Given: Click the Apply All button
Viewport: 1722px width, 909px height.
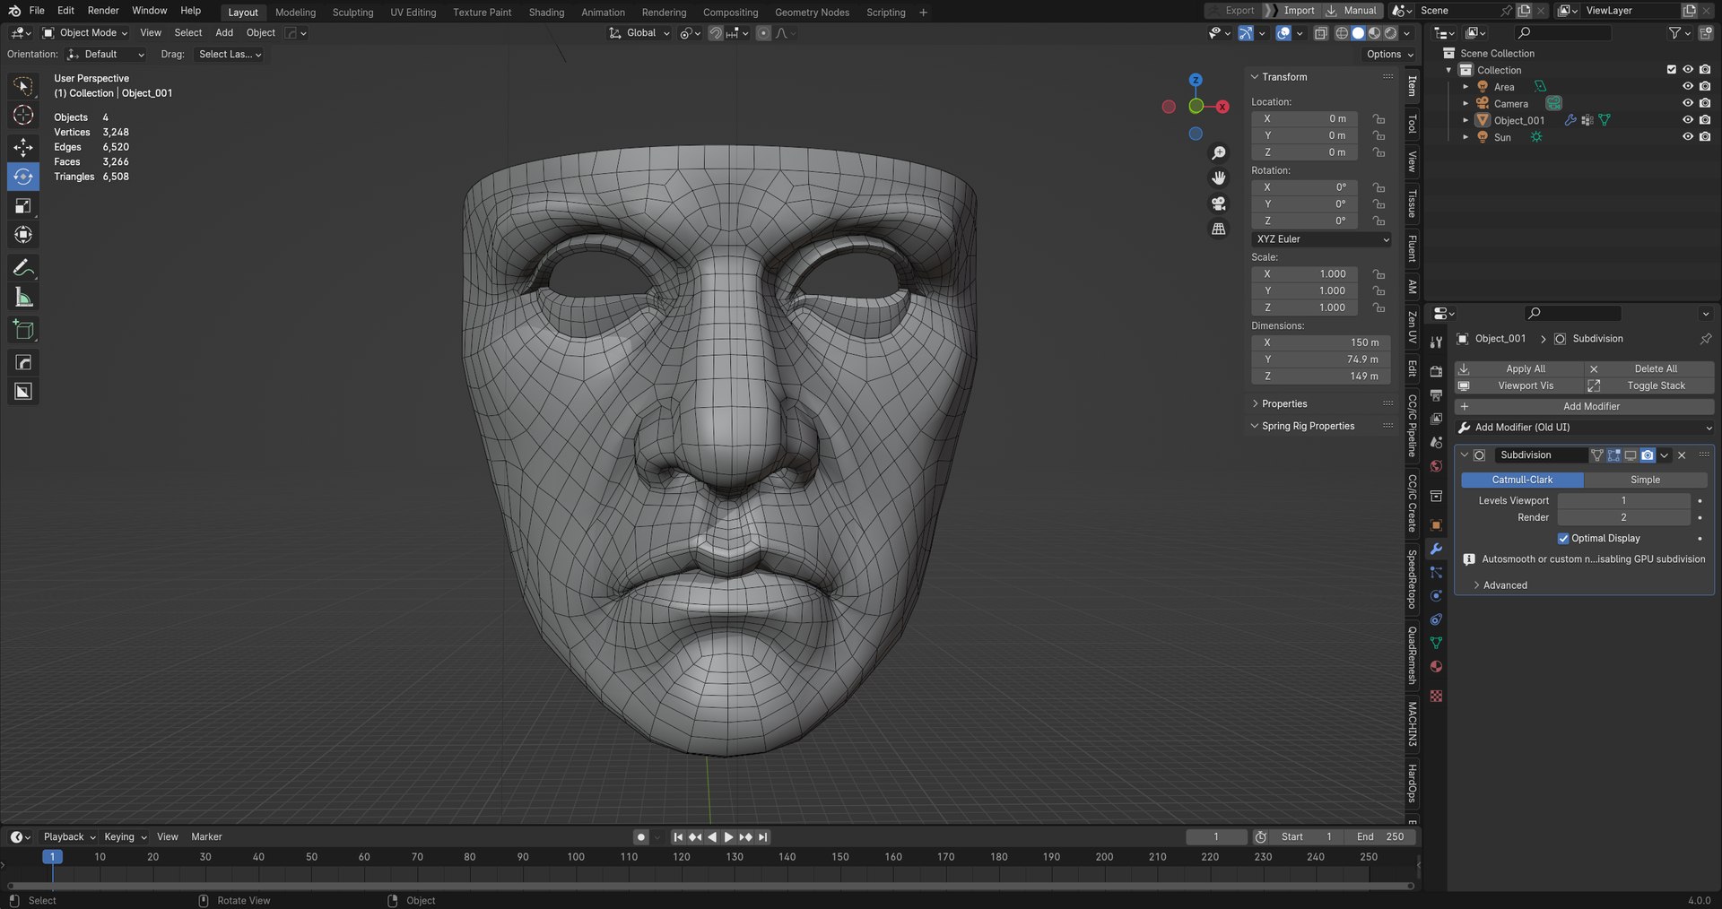Looking at the screenshot, I should click(x=1518, y=369).
